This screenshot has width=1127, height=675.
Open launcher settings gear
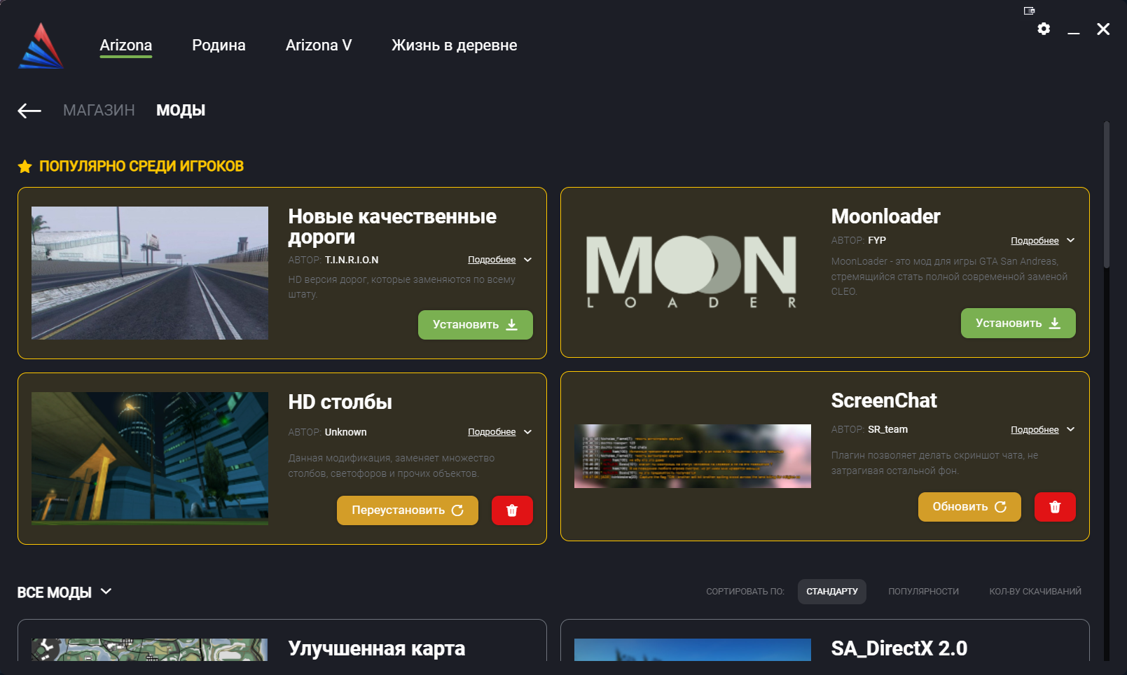1044,29
